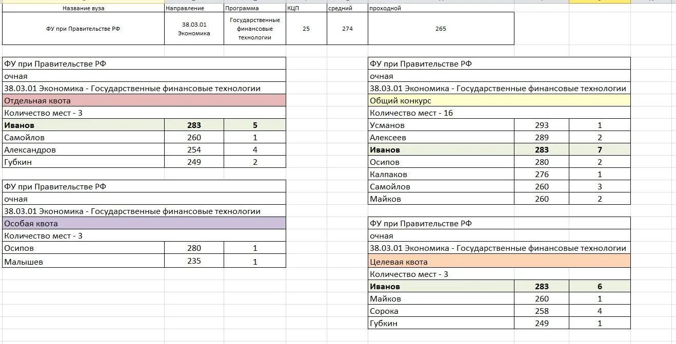Select the yellow 'Общий конкурс' header cell
This screenshot has width=676, height=344.
499,101
